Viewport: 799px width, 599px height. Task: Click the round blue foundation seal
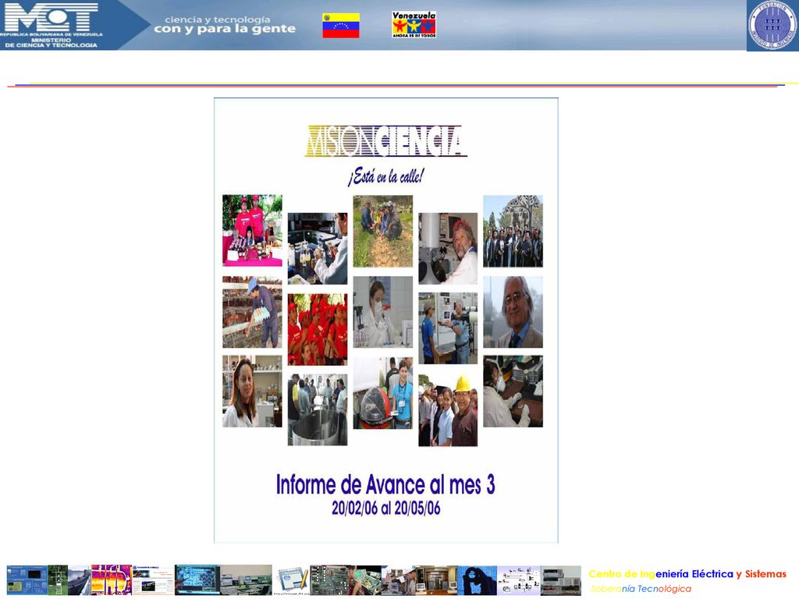(x=772, y=25)
